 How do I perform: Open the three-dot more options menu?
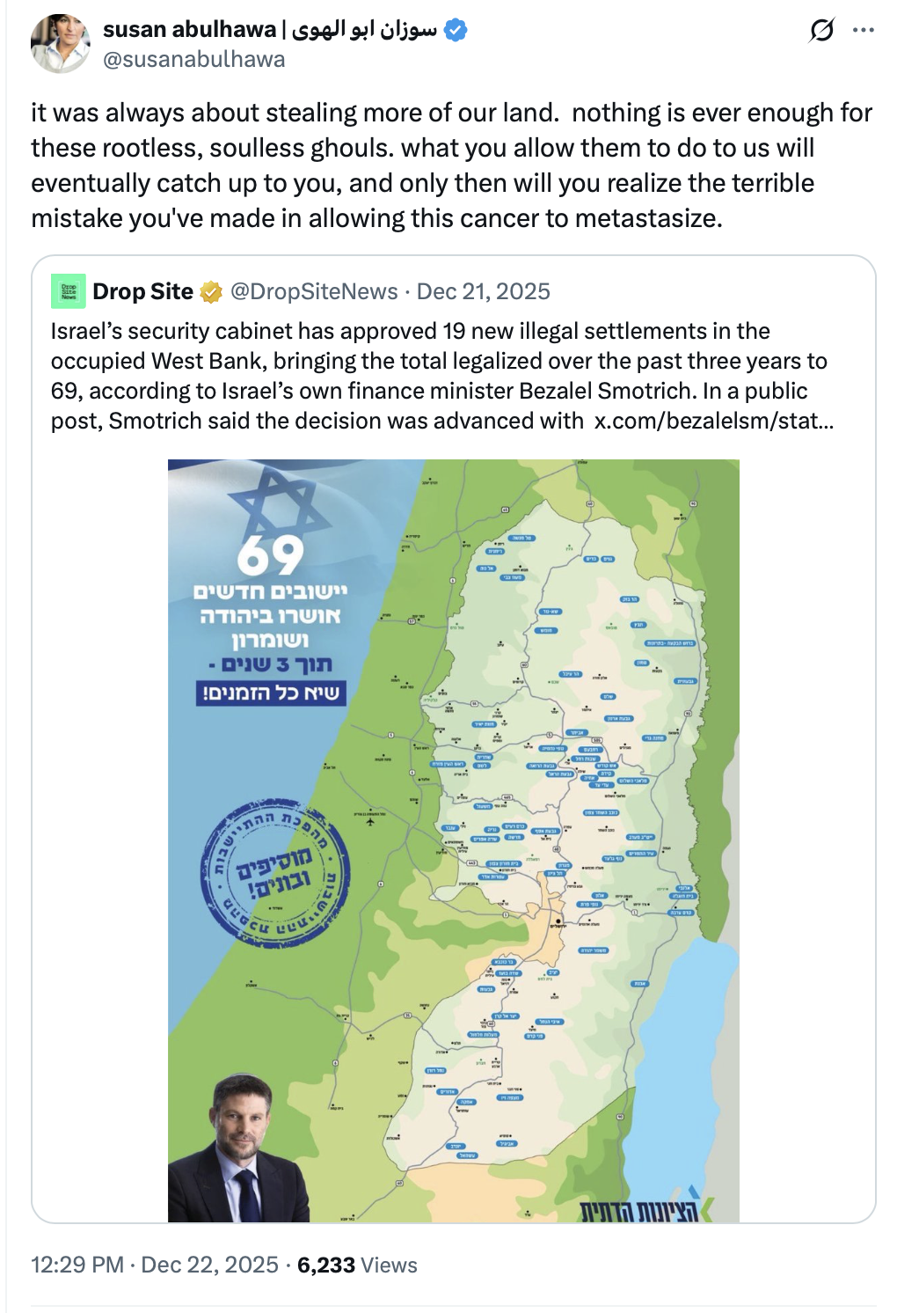pyautogui.click(x=864, y=31)
